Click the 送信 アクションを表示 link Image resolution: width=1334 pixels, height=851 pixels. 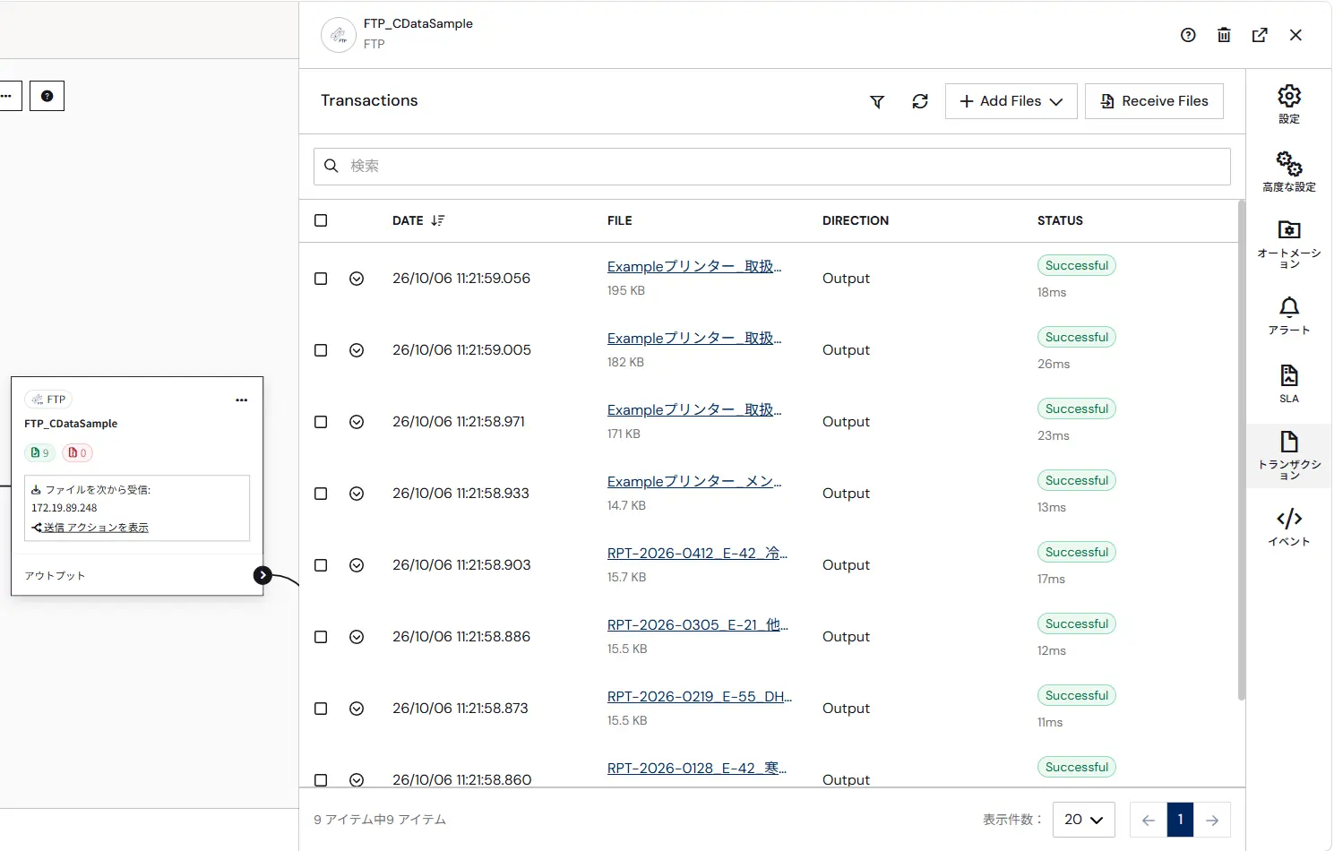[x=96, y=528]
